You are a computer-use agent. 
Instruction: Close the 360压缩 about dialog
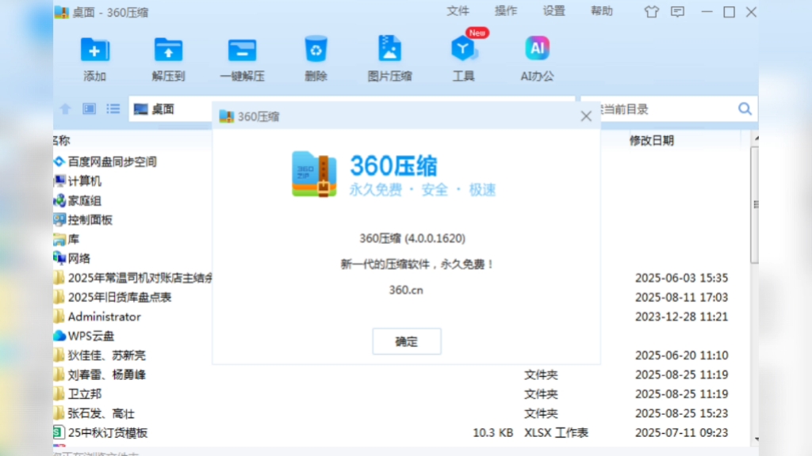coord(586,116)
